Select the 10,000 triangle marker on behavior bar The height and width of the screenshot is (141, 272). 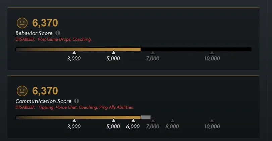coord(212,53)
